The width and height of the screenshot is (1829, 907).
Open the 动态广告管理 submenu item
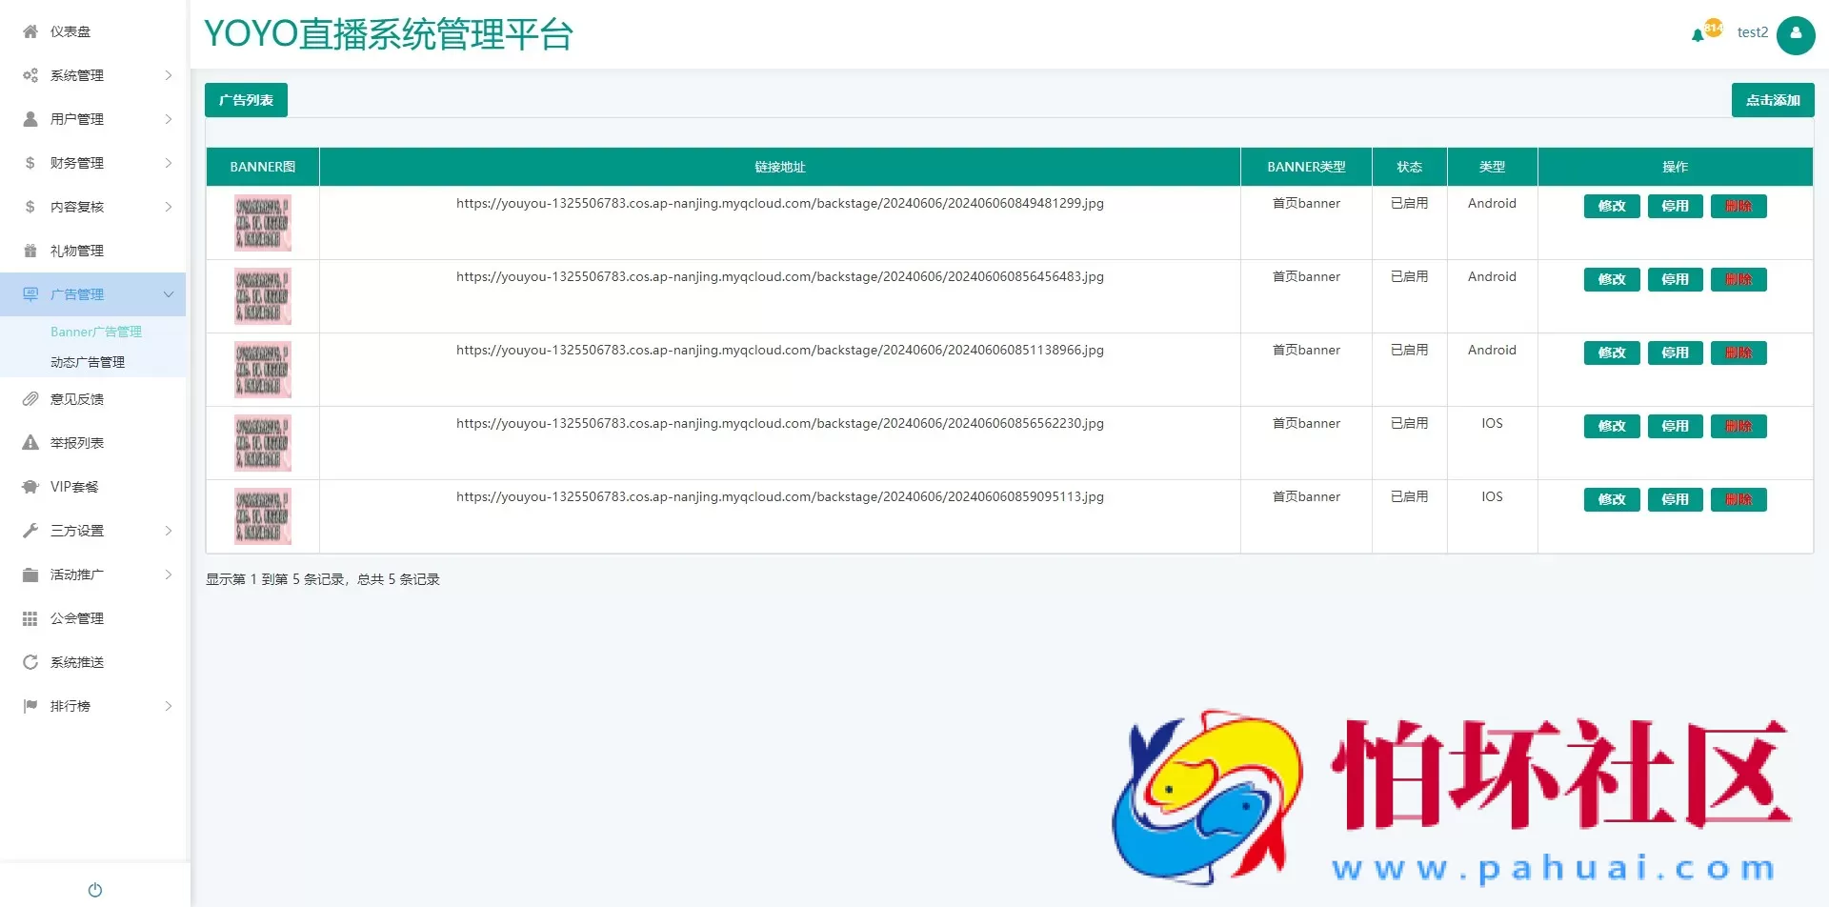88,362
